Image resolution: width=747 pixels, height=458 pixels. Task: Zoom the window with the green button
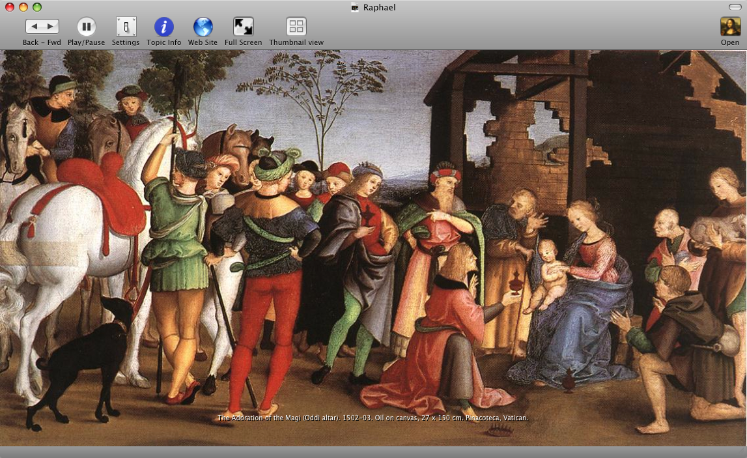coord(37,7)
